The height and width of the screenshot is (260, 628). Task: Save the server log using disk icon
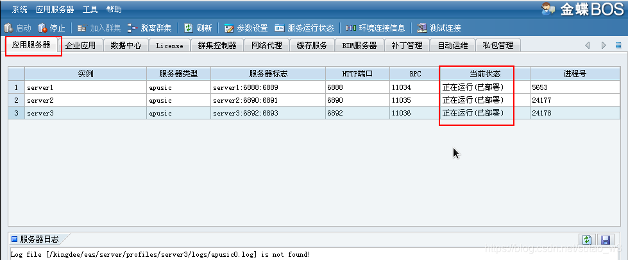click(x=606, y=240)
